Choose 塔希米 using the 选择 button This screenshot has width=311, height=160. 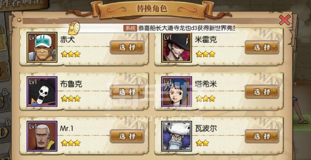pyautogui.click(x=262, y=92)
